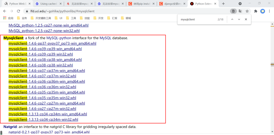
Task: Open the 锦城 bookmark folder
Action: point(126,18)
